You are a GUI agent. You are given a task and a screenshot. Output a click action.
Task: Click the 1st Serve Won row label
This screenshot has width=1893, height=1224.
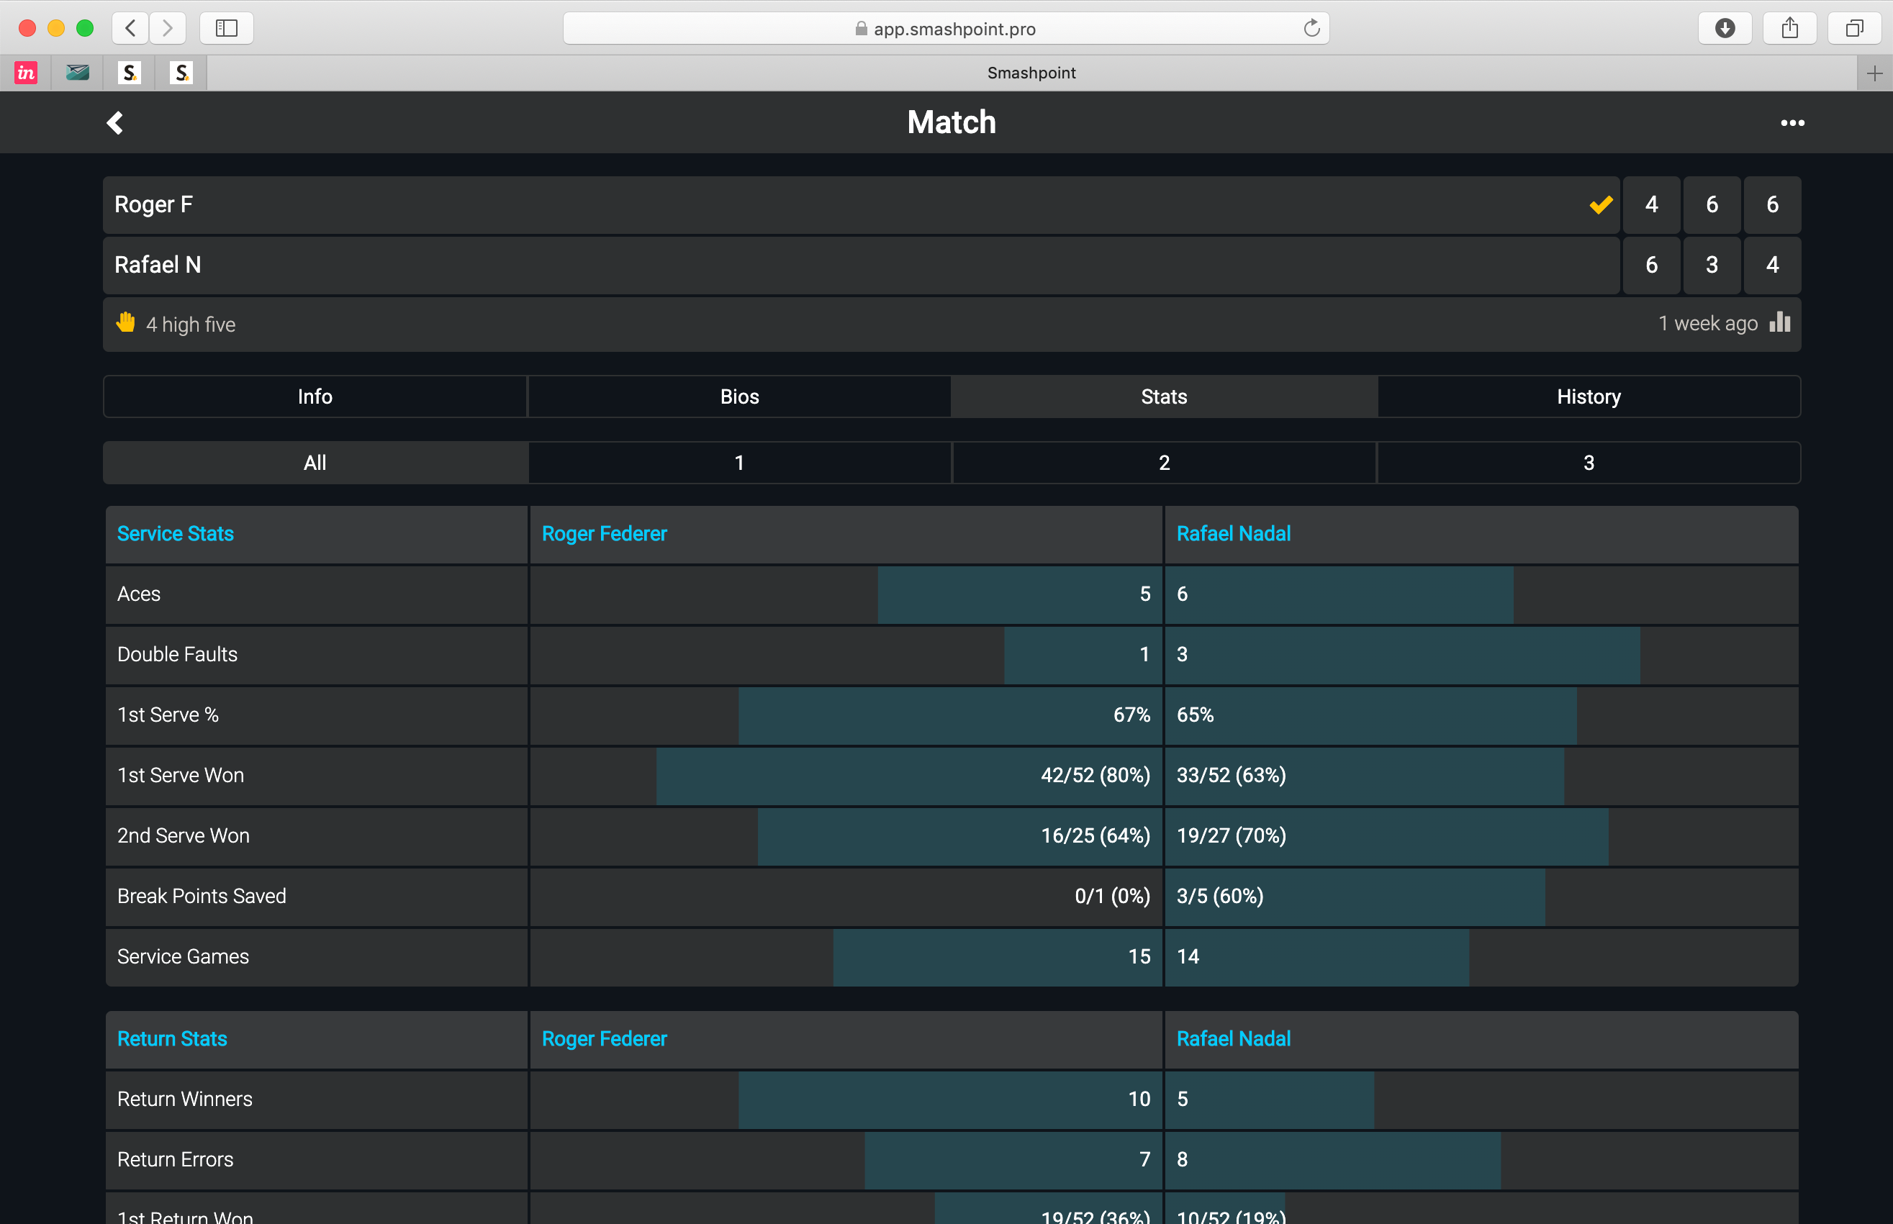[x=181, y=775]
